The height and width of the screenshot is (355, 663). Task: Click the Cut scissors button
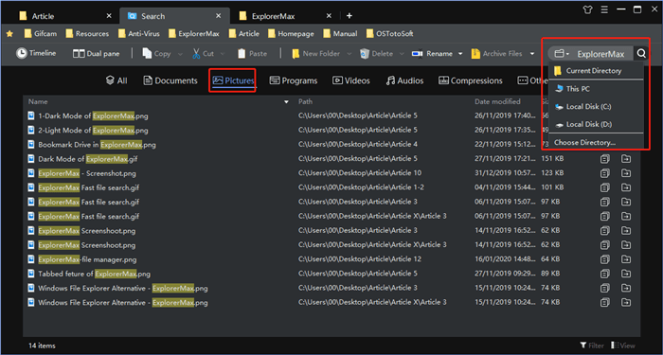(x=203, y=54)
